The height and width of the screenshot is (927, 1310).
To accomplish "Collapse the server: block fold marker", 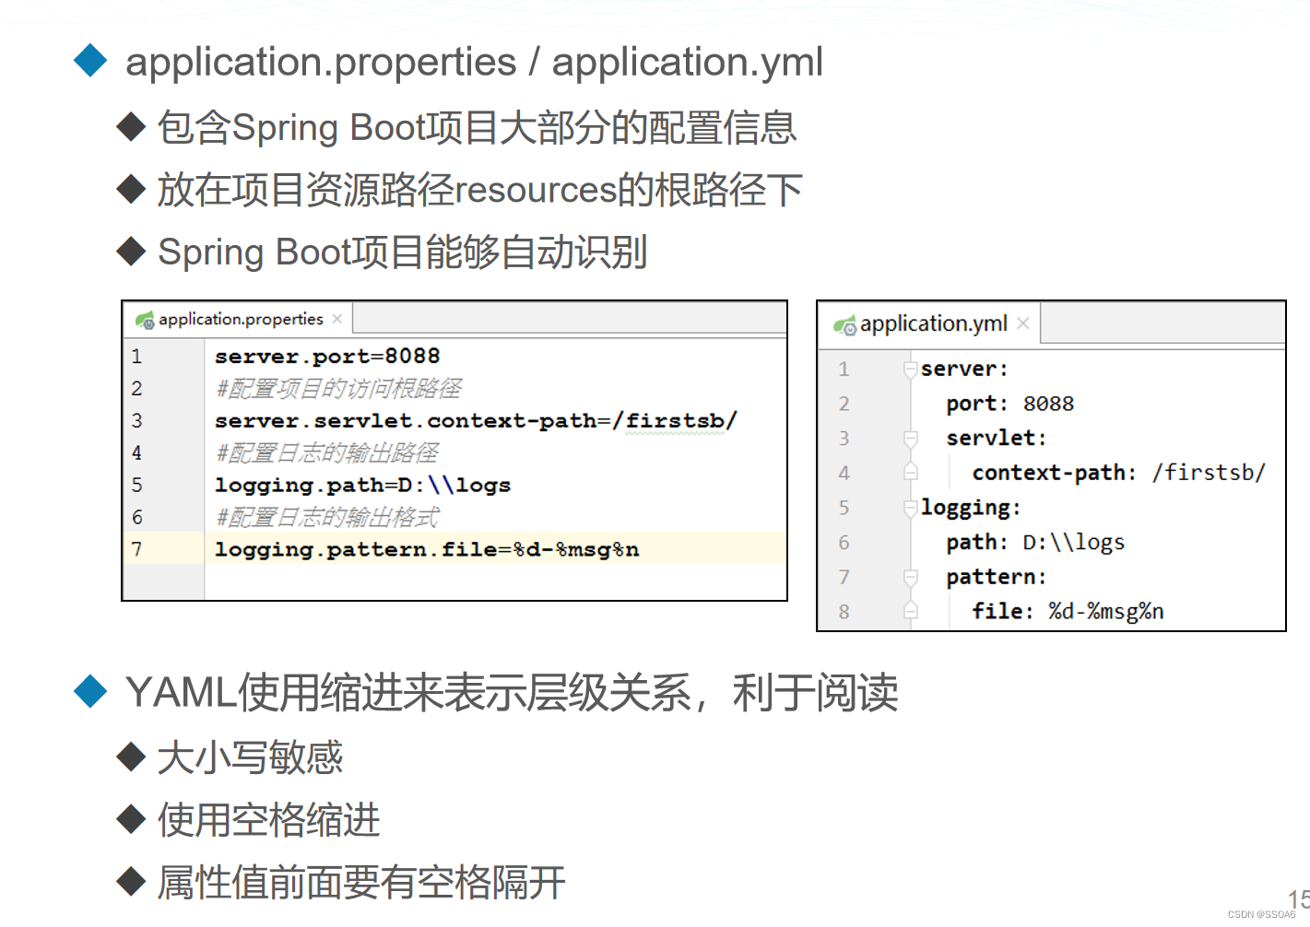I will [x=911, y=369].
